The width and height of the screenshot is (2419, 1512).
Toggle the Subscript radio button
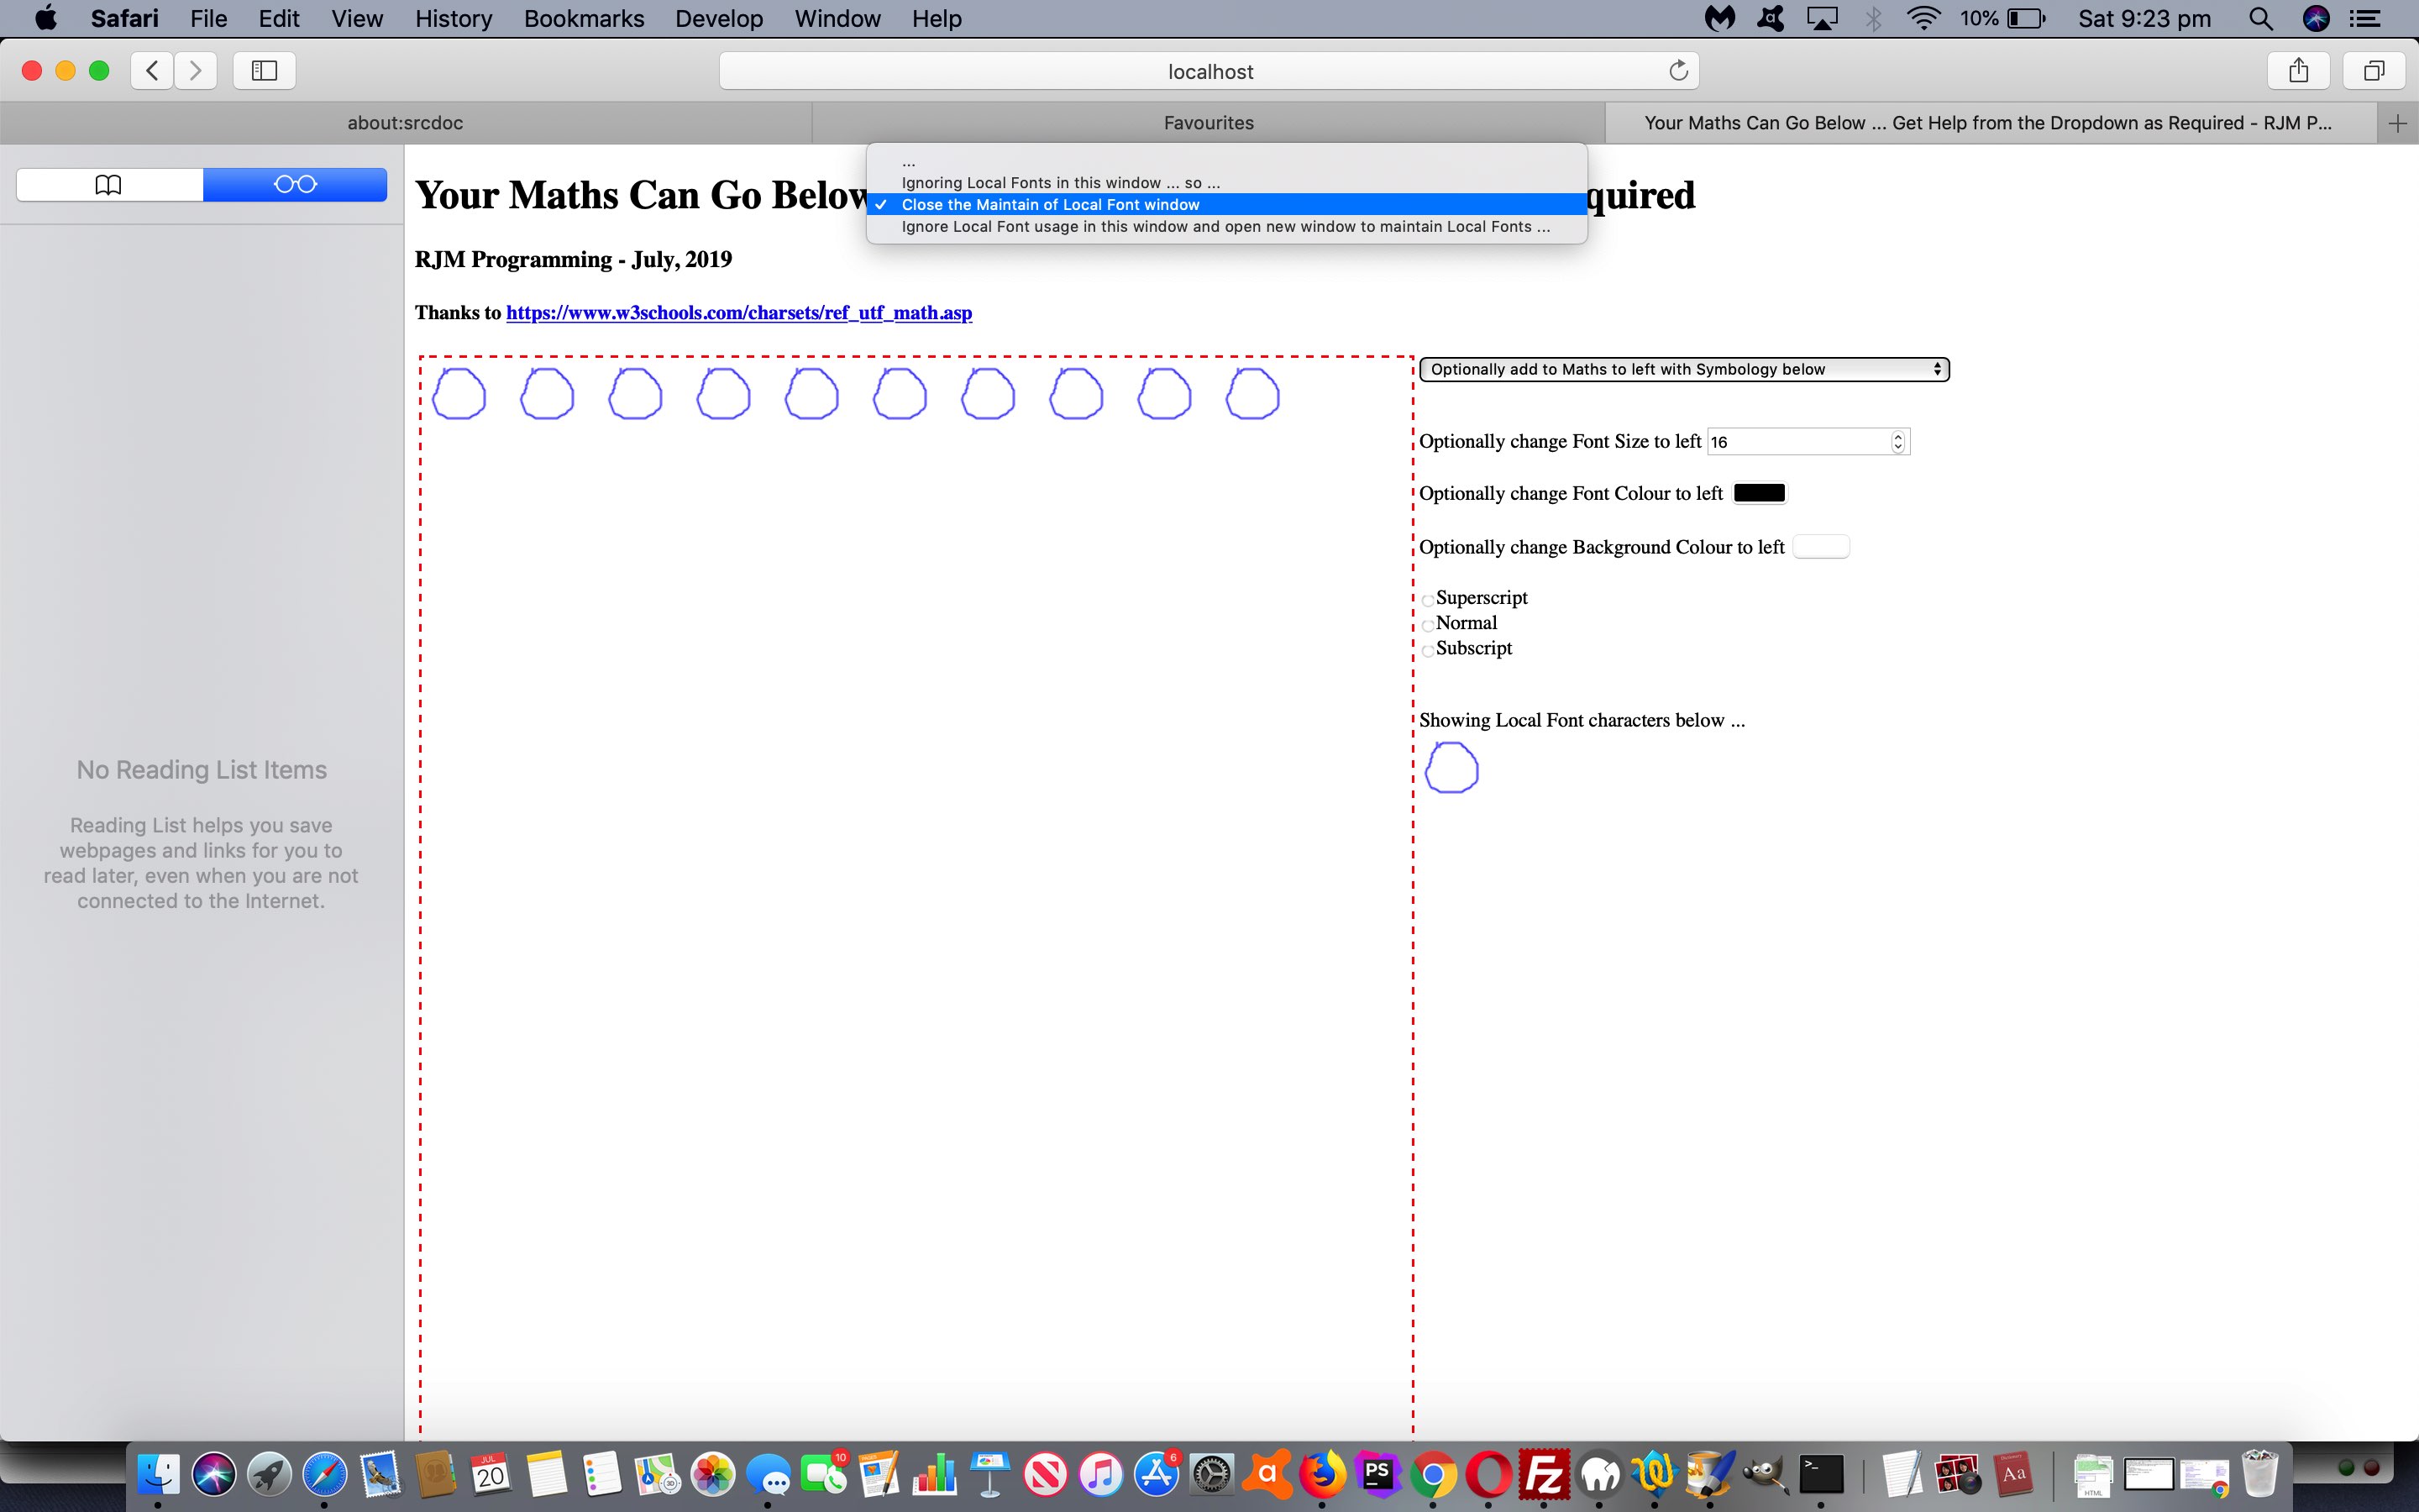click(x=1428, y=648)
